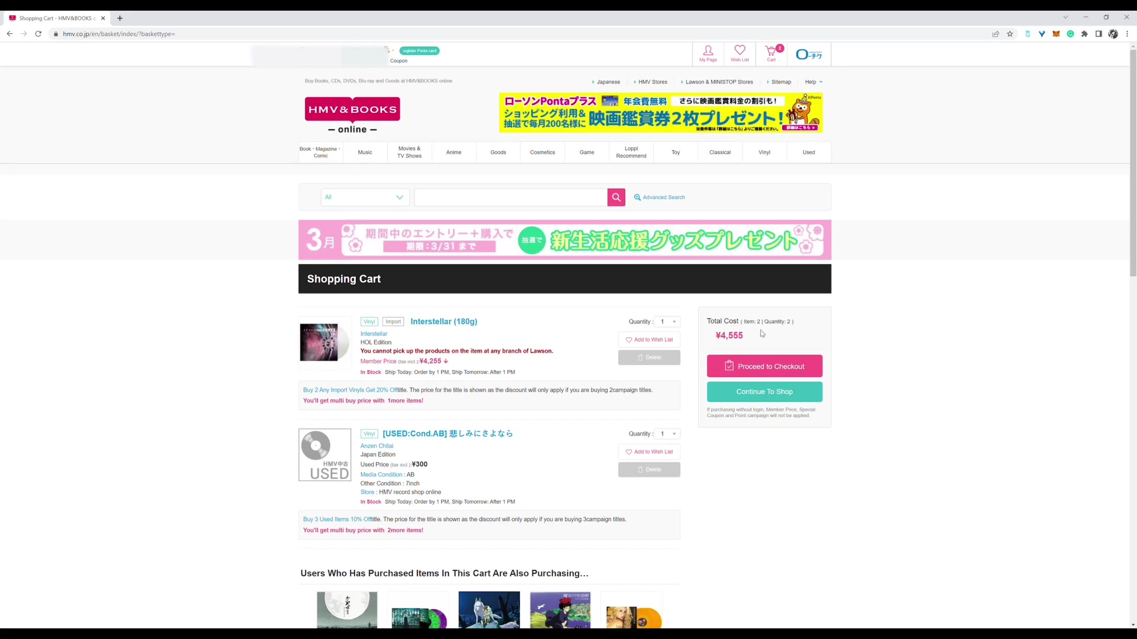Open the HMV Stores link
This screenshot has width=1137, height=639.
[653, 82]
